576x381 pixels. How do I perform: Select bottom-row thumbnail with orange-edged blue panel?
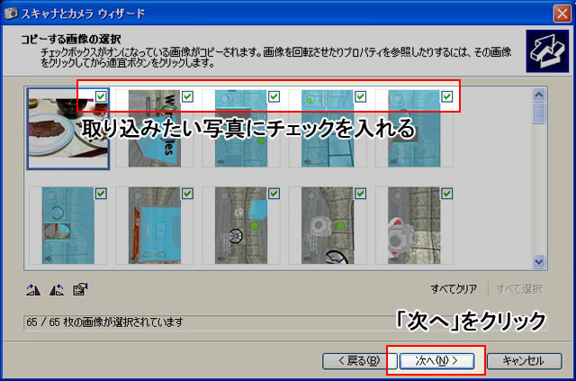[155, 225]
